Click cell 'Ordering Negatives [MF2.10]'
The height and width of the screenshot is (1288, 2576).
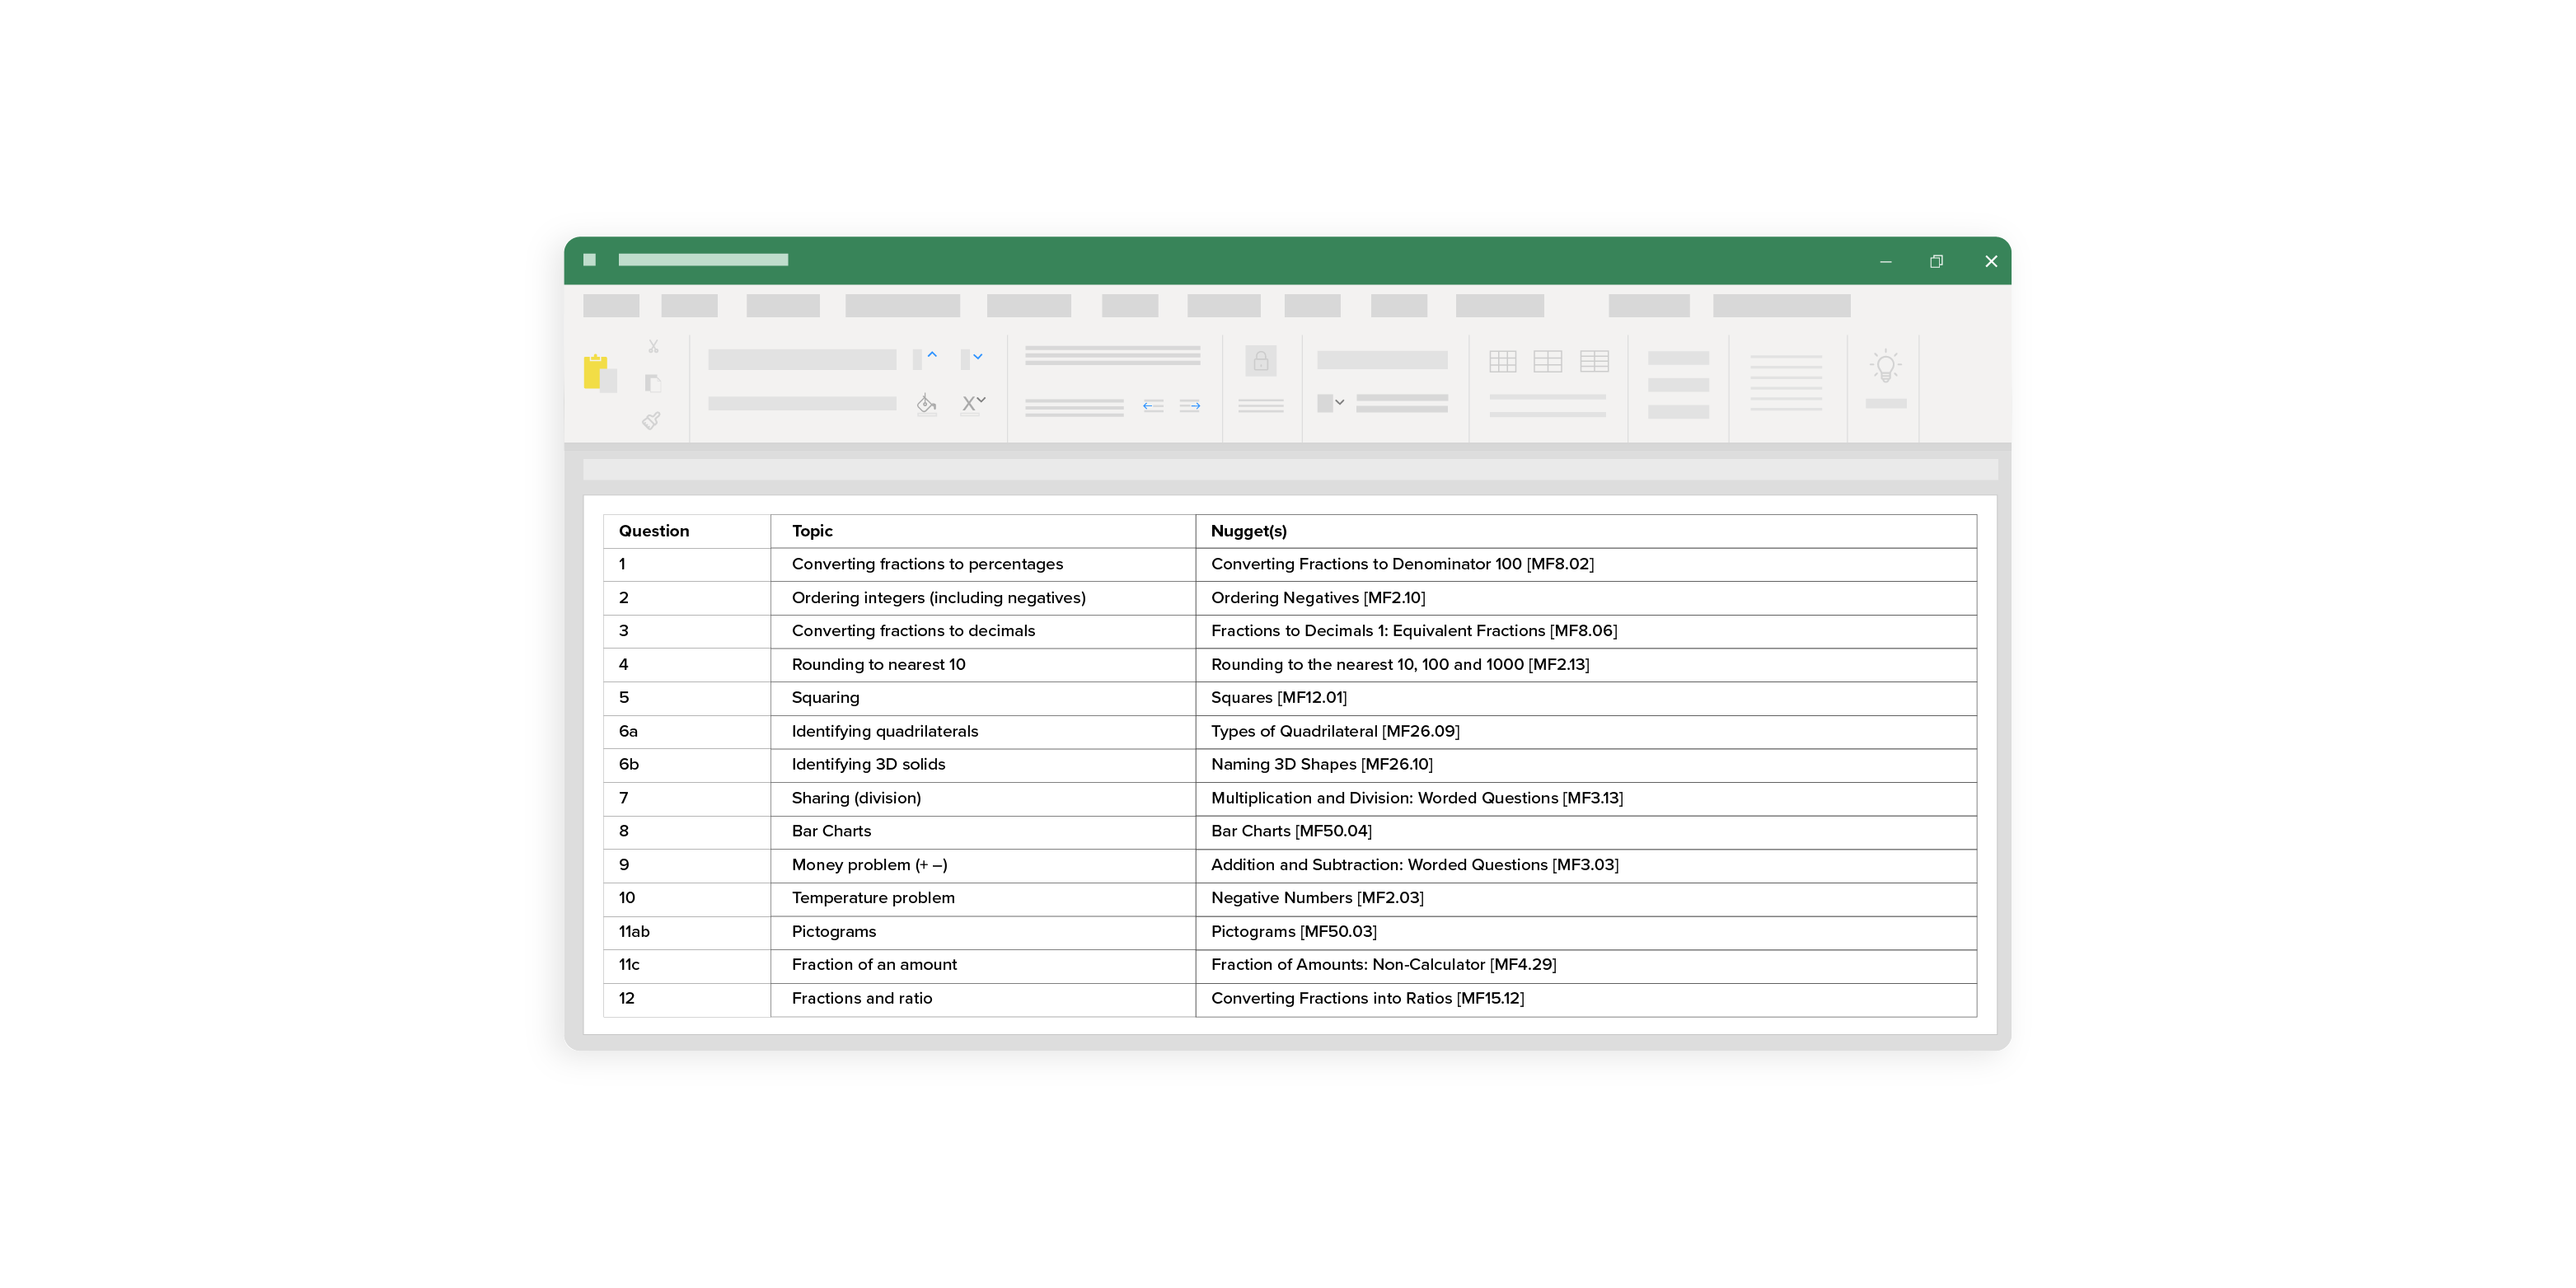(1586, 598)
